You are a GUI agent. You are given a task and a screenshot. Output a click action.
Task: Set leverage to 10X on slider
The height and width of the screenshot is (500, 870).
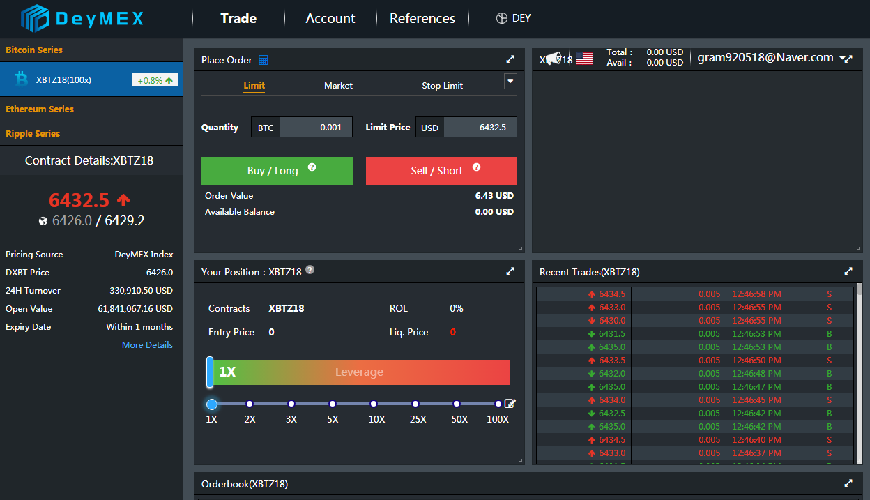(x=374, y=404)
